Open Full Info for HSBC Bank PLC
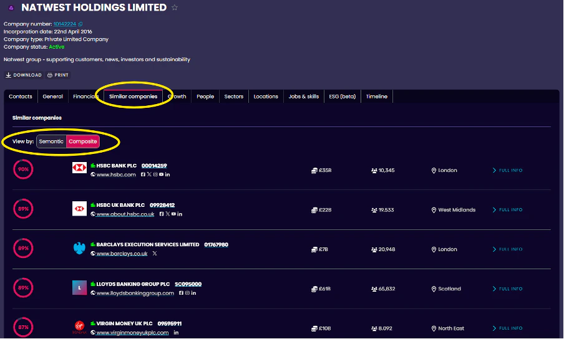Viewport: 564px width, 339px height. (507, 170)
